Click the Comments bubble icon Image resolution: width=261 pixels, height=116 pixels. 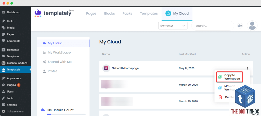3,41
